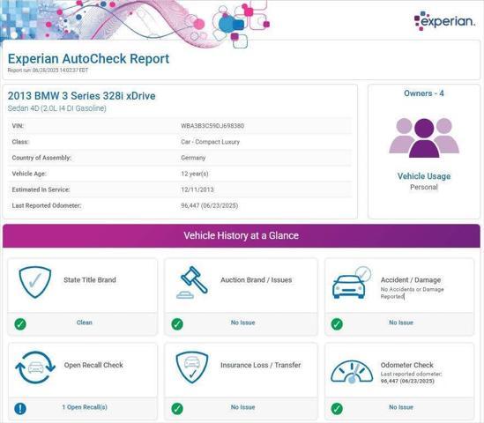Image resolution: width=484 pixels, height=423 pixels.
Task: Click No Issue under Insurance Loss / Transfer
Action: click(x=243, y=407)
